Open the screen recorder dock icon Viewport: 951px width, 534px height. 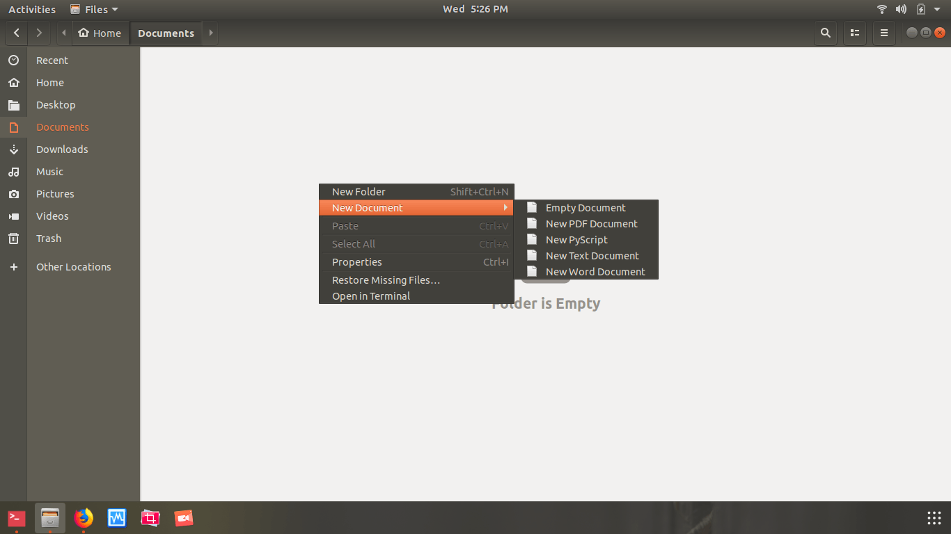tap(183, 518)
